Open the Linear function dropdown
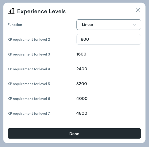This screenshot has width=149, height=147. [x=109, y=25]
